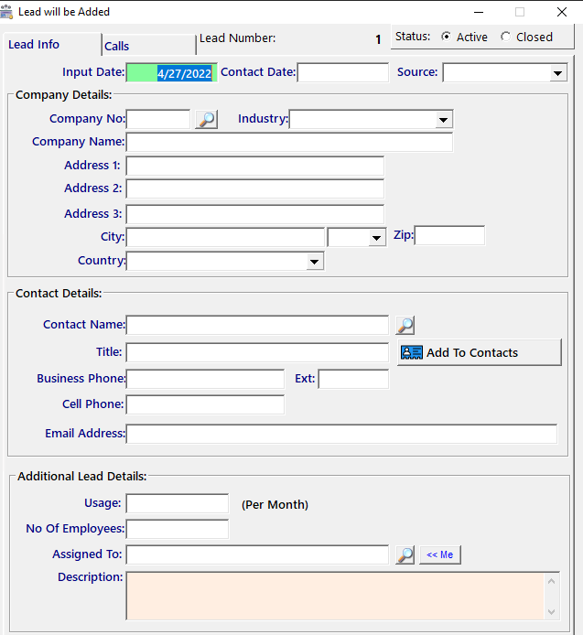Screen dimensions: 583x635
Task: Focus the Address 2 field
Action: click(254, 188)
